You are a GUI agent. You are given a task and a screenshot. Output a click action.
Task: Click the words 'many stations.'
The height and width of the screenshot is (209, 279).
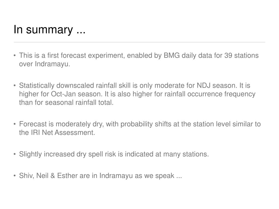click(186, 154)
